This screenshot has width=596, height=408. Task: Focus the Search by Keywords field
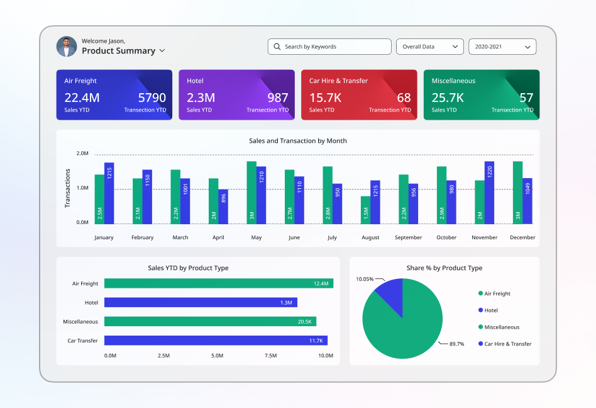(329, 47)
